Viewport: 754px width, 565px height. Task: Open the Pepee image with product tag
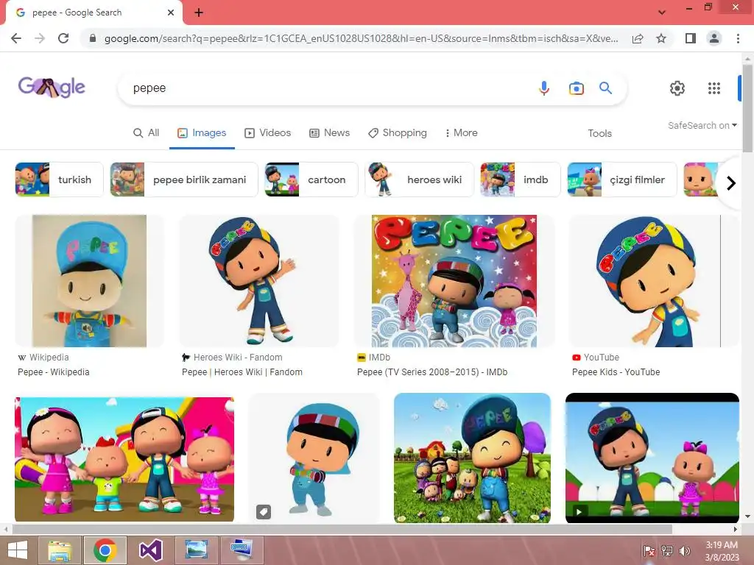point(314,459)
